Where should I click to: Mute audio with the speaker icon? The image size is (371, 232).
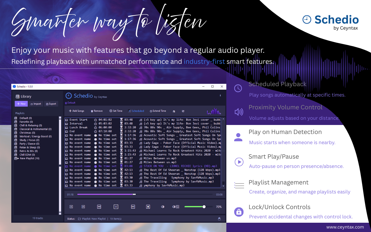tap(163, 207)
